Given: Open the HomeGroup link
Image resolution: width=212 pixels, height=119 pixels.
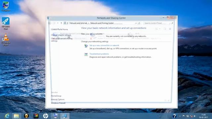Looking at the screenshot, I should [56, 96].
